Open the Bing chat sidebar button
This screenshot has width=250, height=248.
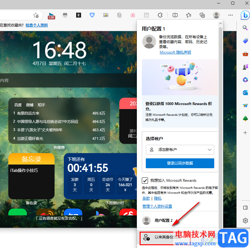[x=245, y=15]
